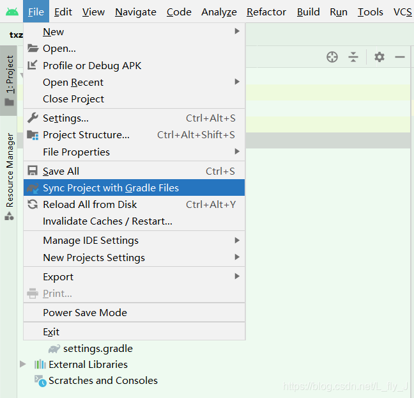Open the Refactor menu
This screenshot has width=414, height=398.
pyautogui.click(x=266, y=12)
